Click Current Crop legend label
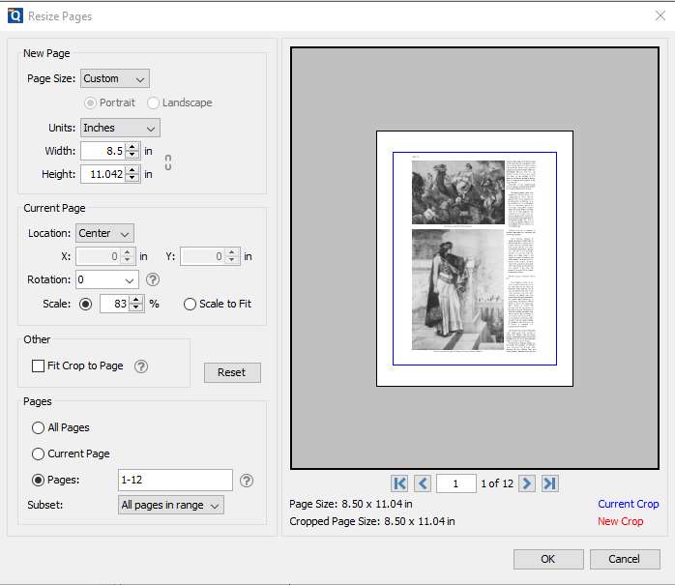Screen dimensions: 675x585 [628, 504]
